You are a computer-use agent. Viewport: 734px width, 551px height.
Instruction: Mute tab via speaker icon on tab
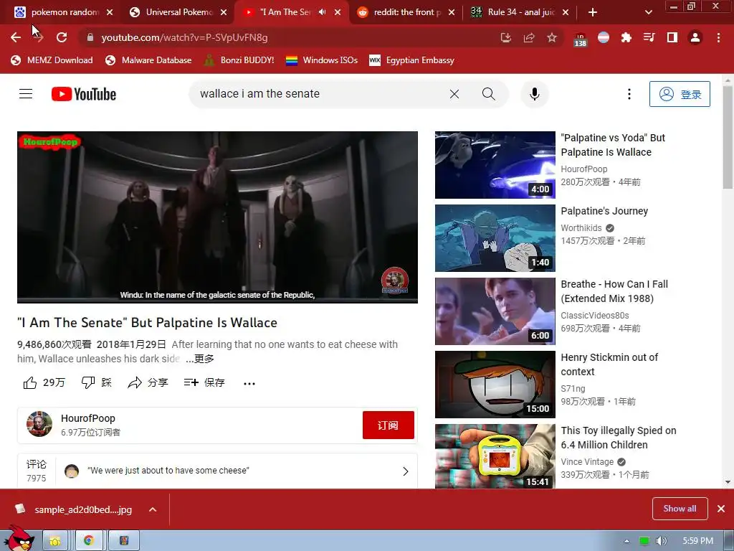click(322, 12)
